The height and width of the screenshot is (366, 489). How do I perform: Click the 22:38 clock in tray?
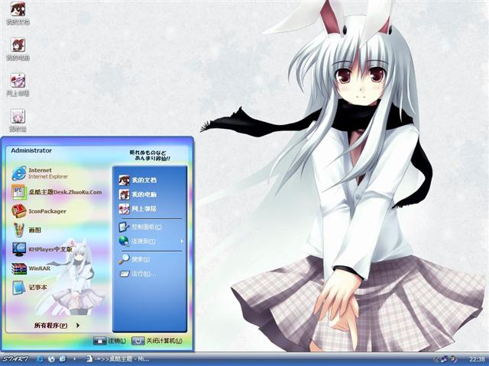(x=477, y=359)
